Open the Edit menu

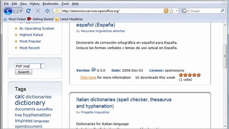pyautogui.click(x=14, y=4)
